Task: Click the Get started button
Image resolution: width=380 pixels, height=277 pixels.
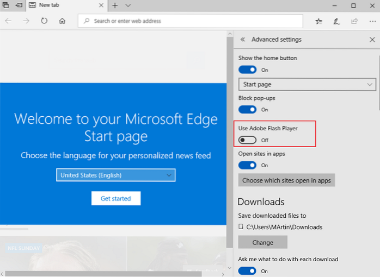Action: [115, 198]
